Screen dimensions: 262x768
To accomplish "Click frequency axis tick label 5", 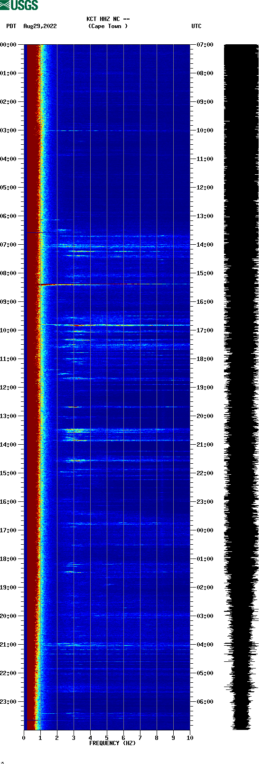I will 107,738.
